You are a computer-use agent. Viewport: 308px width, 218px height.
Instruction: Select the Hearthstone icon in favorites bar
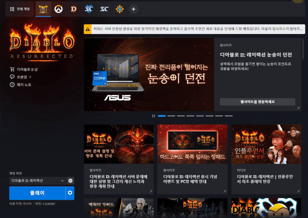point(119,9)
